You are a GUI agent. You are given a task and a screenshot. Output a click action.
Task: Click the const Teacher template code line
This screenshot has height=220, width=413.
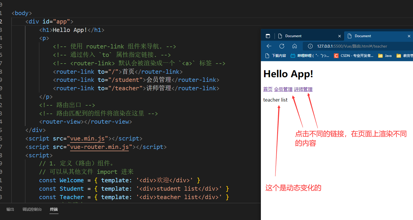(134, 197)
